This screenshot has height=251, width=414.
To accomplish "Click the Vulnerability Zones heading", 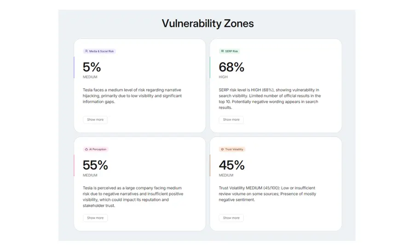I will (207, 23).
